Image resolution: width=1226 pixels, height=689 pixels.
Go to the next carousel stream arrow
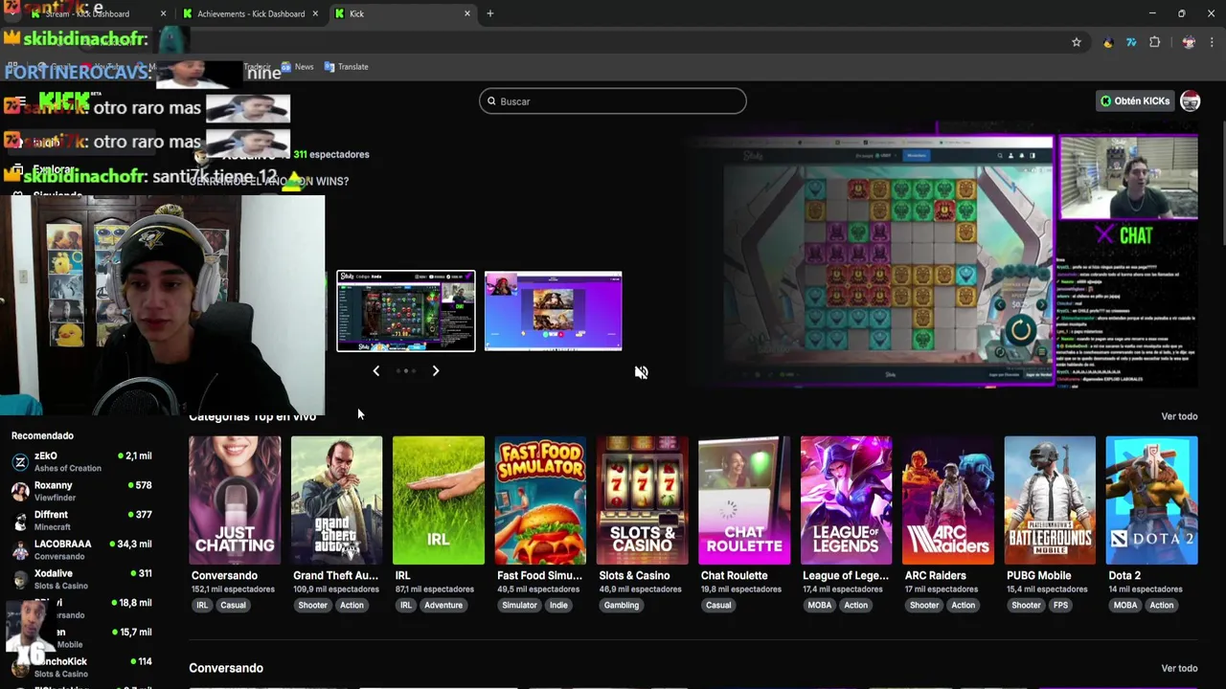click(436, 370)
